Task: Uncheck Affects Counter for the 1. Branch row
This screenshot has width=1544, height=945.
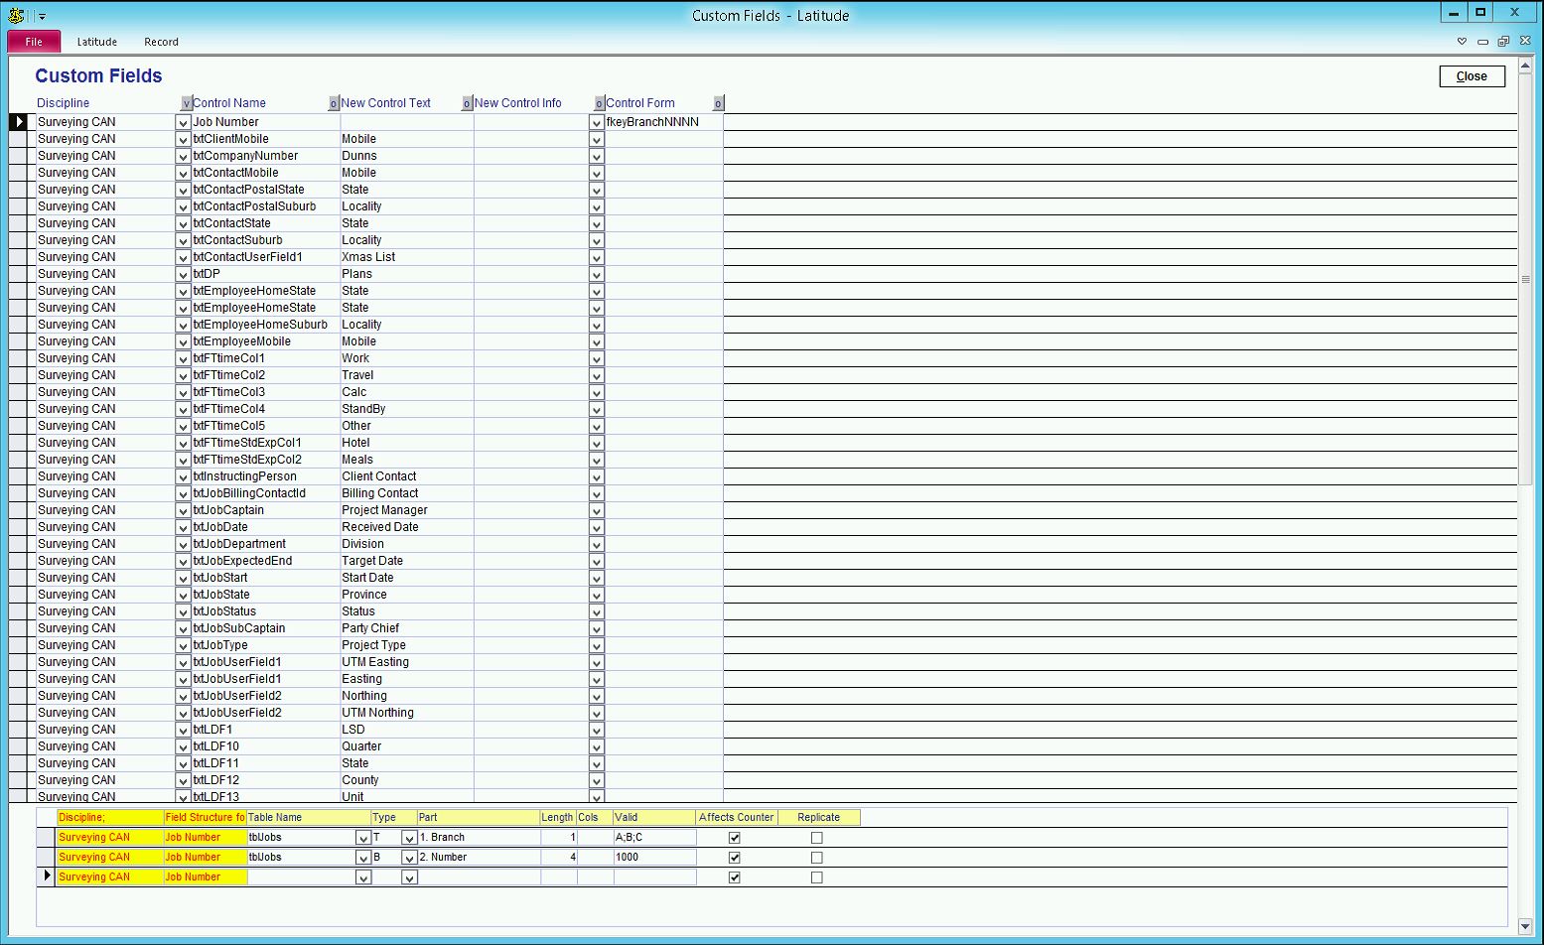Action: 735,838
